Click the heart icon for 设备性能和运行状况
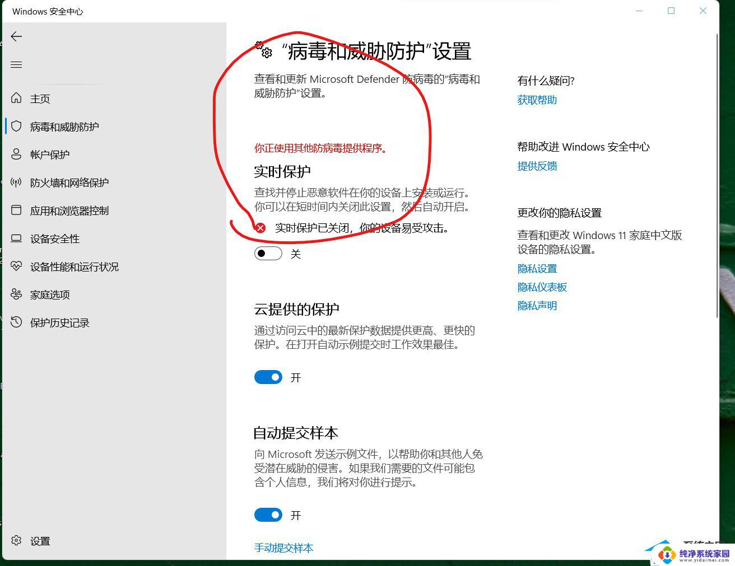 coord(16,266)
